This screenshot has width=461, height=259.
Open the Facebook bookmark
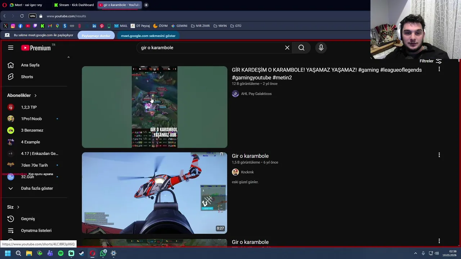pyautogui.click(x=20, y=26)
